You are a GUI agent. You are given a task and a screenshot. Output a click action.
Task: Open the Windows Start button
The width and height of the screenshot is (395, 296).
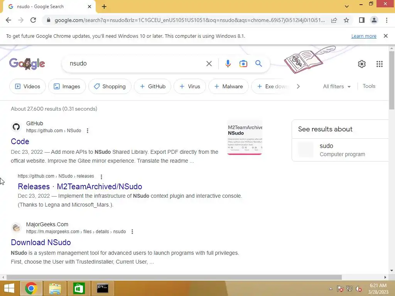point(9,288)
